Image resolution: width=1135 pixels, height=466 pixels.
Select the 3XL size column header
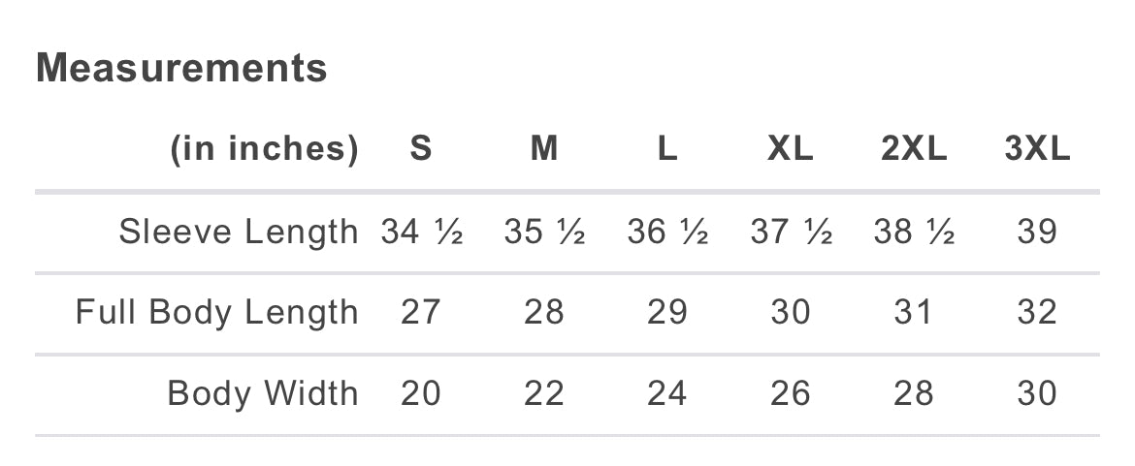point(1037,148)
